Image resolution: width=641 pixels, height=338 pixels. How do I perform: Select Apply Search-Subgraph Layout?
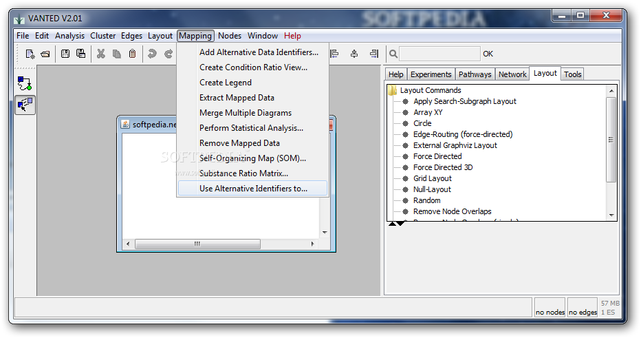pos(464,101)
